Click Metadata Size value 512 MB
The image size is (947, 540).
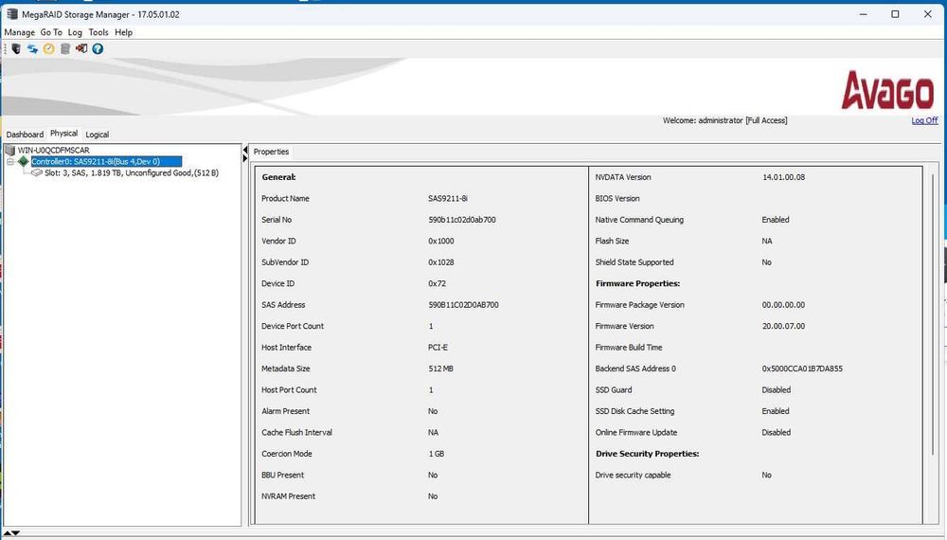[x=441, y=369]
